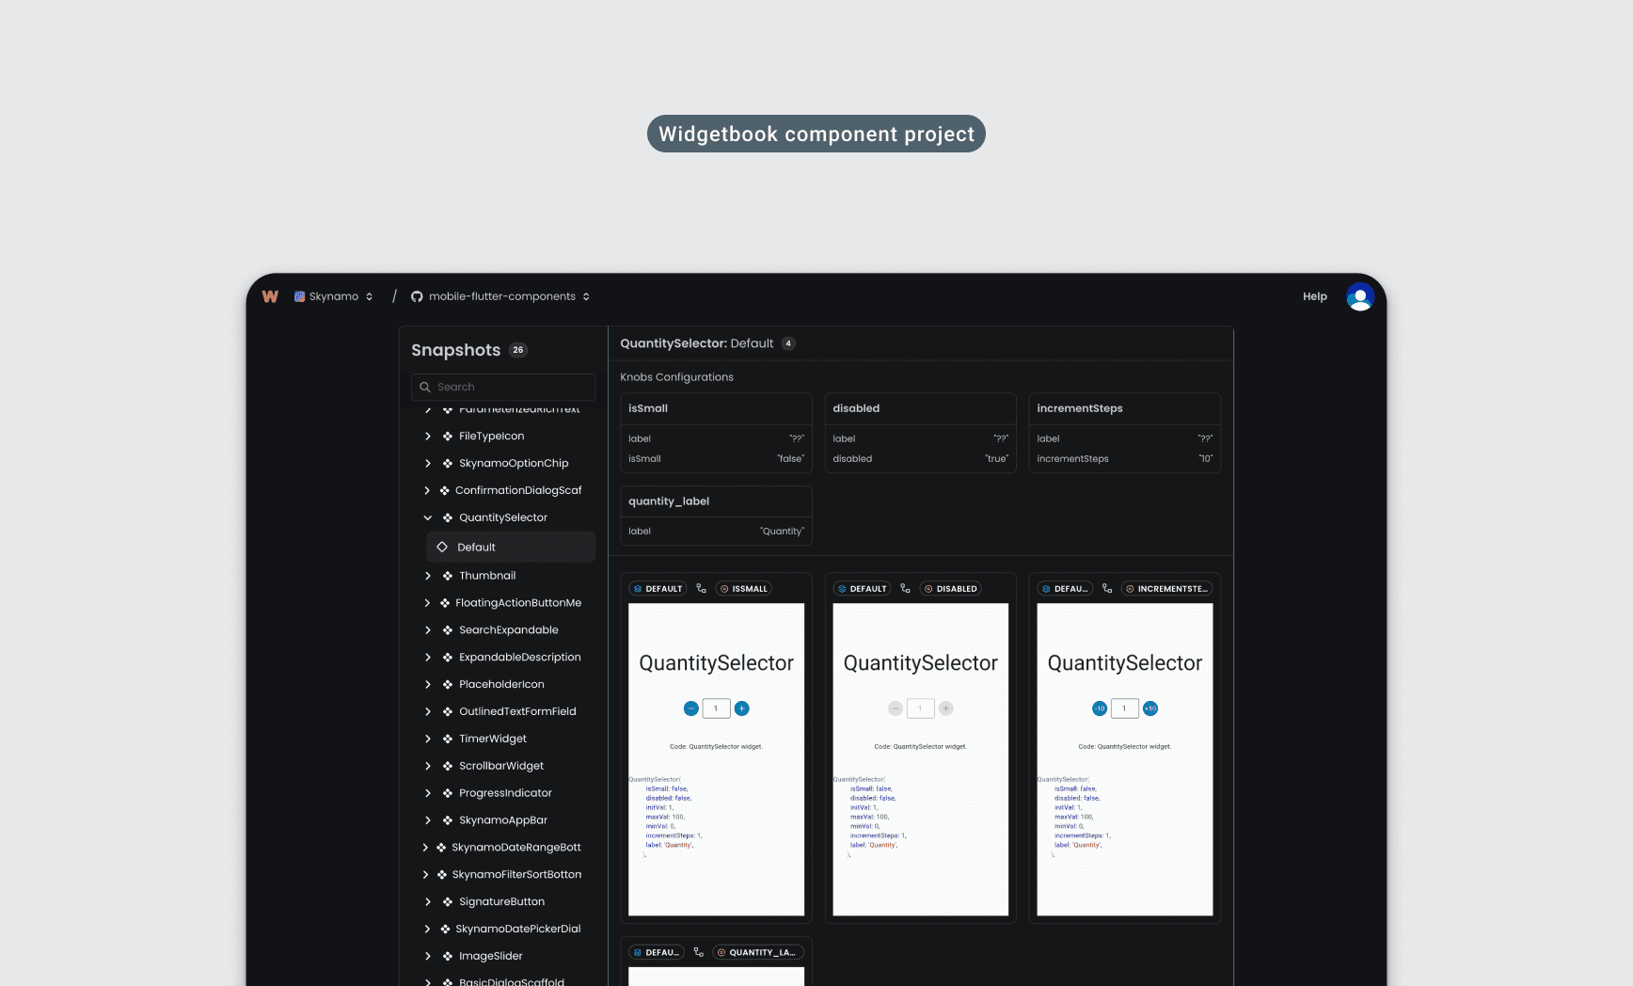Image resolution: width=1633 pixels, height=986 pixels.
Task: Click -10 button in incrementSteps preview
Action: pos(1099,708)
